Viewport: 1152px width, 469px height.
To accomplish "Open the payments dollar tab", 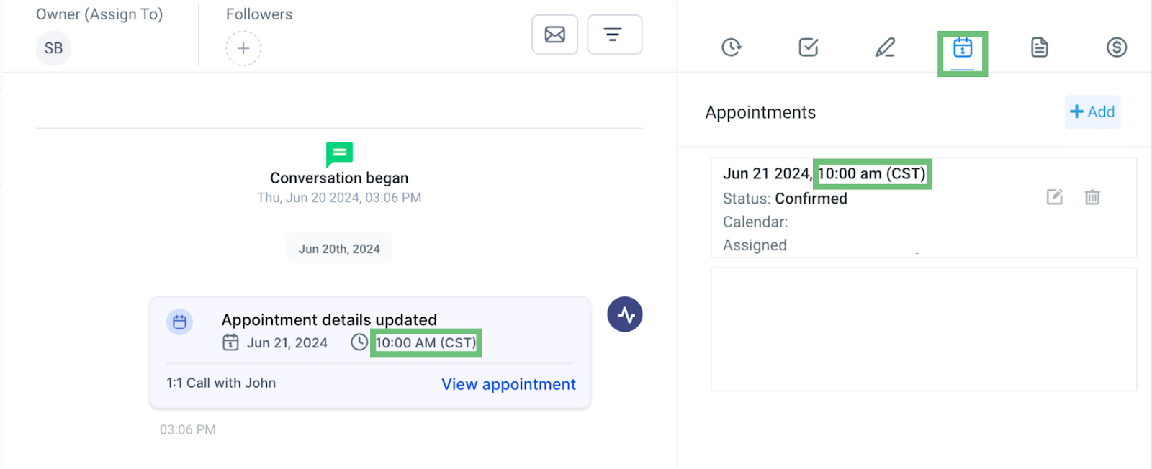I will [1117, 47].
